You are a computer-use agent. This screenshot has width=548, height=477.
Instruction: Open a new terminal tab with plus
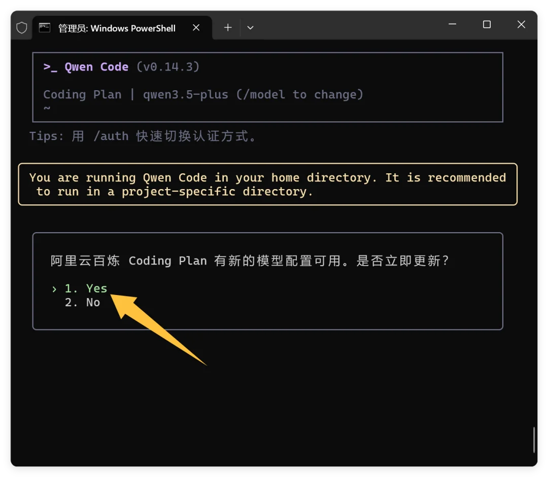coord(228,28)
